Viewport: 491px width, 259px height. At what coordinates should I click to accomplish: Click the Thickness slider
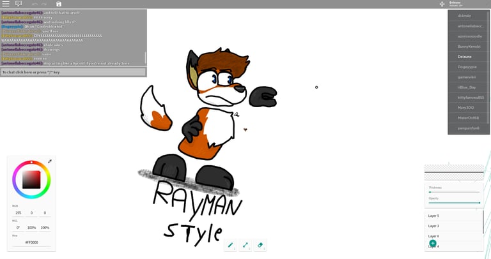coord(454,192)
